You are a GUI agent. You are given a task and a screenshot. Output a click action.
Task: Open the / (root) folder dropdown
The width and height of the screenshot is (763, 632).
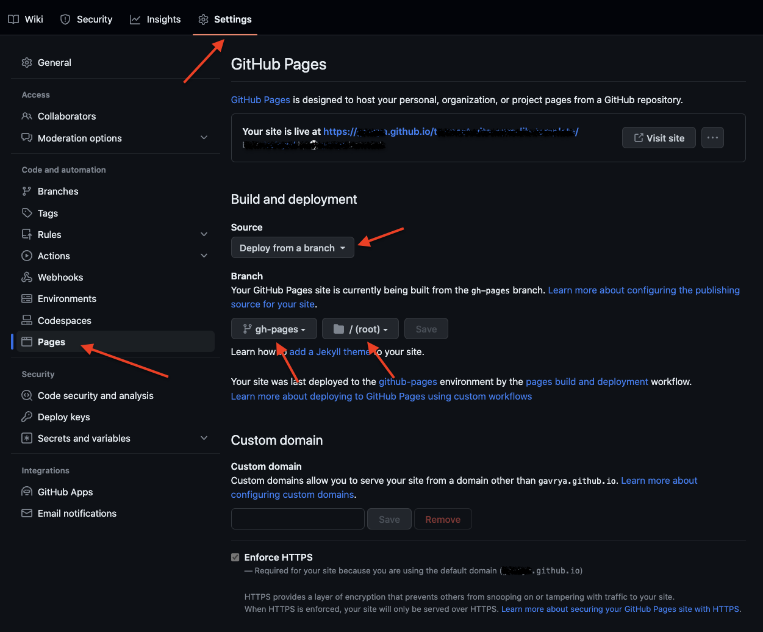point(360,329)
